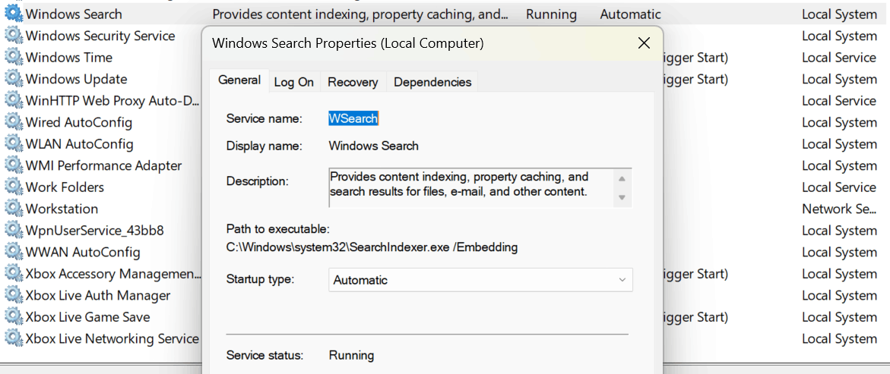Switch to the General tab
This screenshot has width=890, height=374.
(239, 80)
